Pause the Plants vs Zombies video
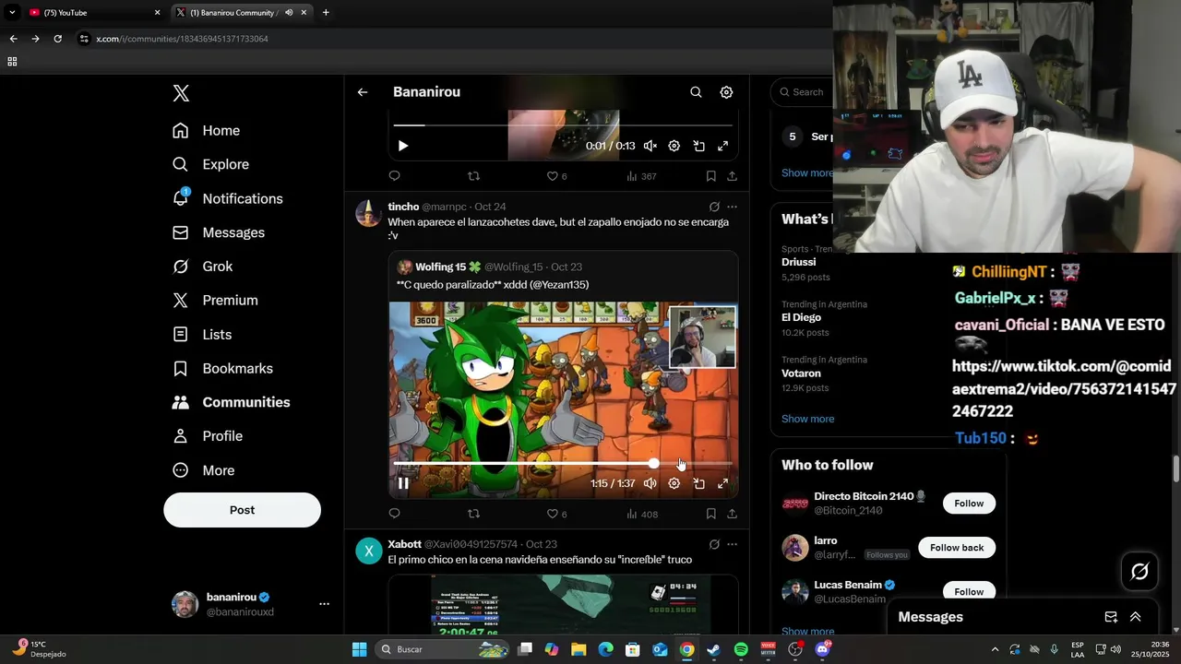The height and width of the screenshot is (664, 1181). coord(403,483)
